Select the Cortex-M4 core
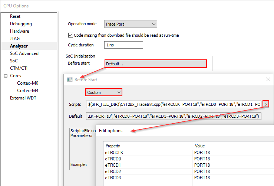274x186 pixels. [x=27, y=91]
